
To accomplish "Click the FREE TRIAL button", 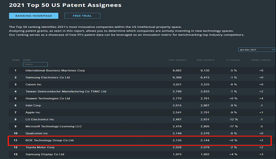I will (x=82, y=16).
